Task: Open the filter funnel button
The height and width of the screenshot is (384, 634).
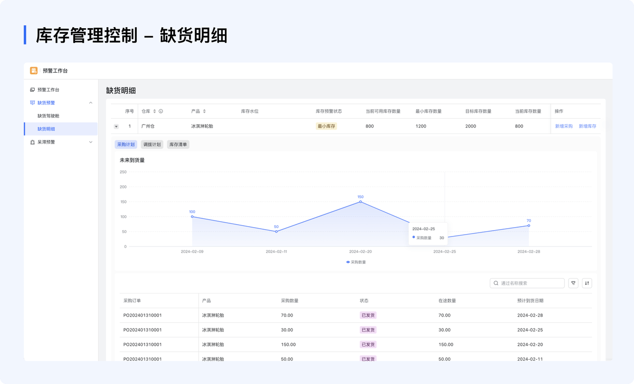Action: 574,283
